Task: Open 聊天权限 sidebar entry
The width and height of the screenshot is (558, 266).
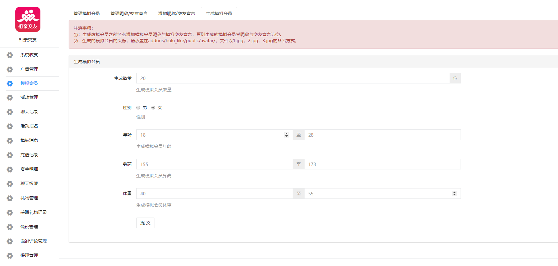Action: click(29, 184)
